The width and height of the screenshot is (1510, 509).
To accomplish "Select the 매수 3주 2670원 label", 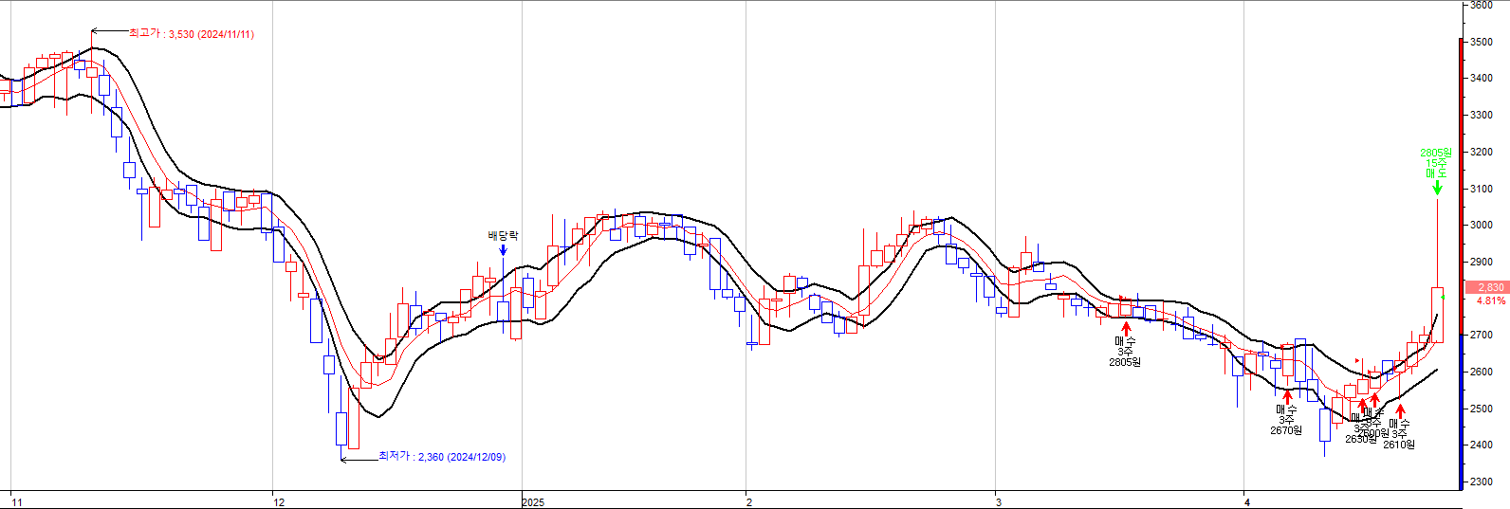I will point(1286,420).
